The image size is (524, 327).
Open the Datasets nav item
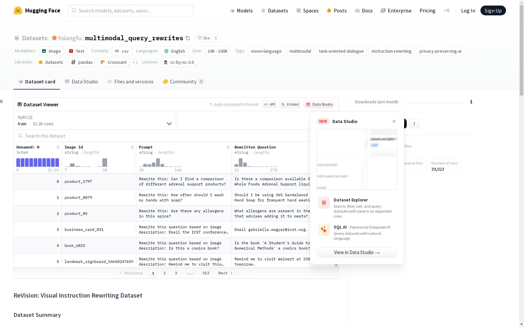pyautogui.click(x=274, y=10)
